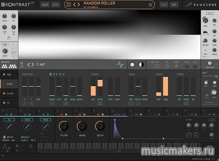Select previous image with arrow beside INIT

28,64
